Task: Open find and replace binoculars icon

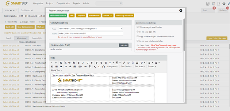Action: tap(75, 66)
